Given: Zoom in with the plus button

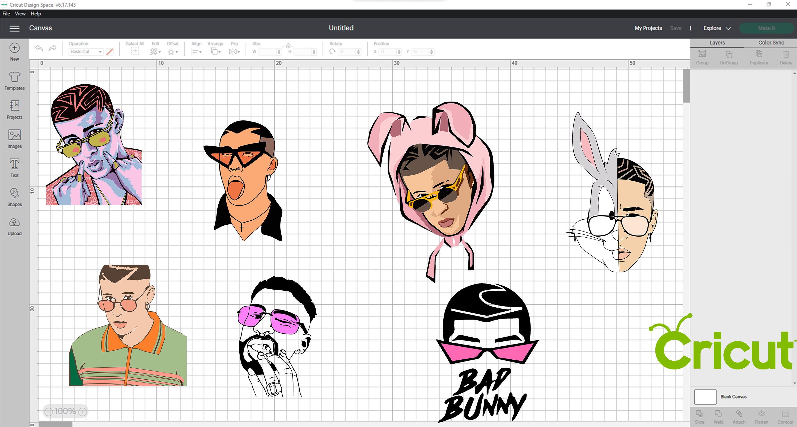Looking at the screenshot, I should pos(82,412).
